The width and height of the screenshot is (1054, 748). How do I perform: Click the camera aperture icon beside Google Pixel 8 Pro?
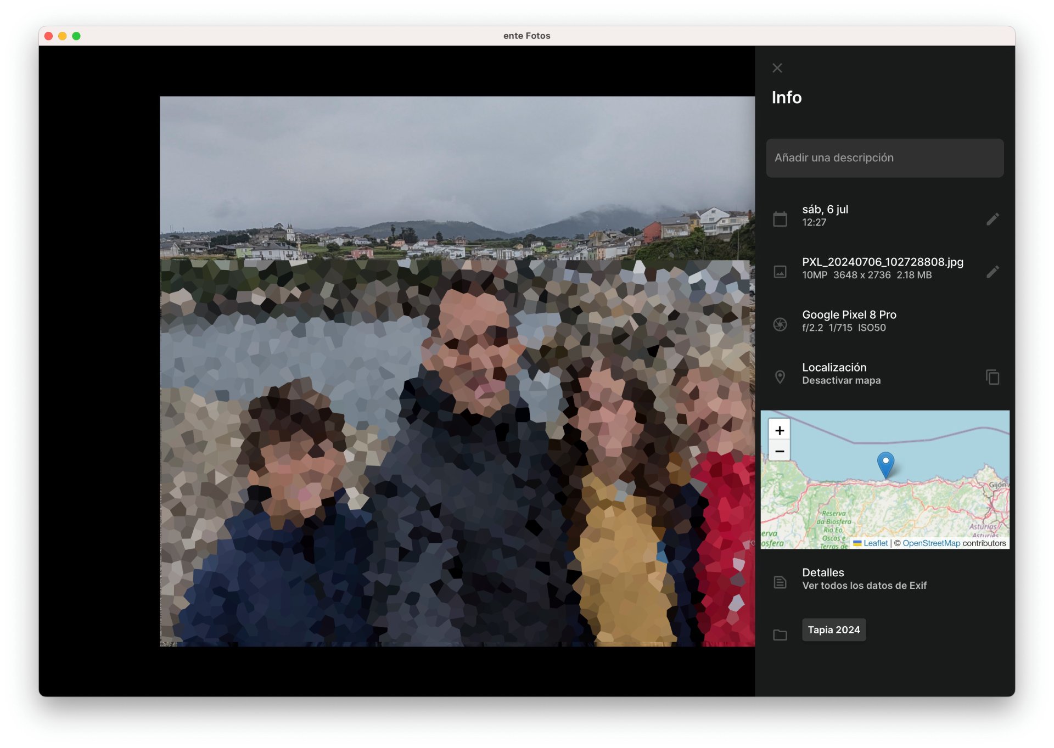[780, 324]
